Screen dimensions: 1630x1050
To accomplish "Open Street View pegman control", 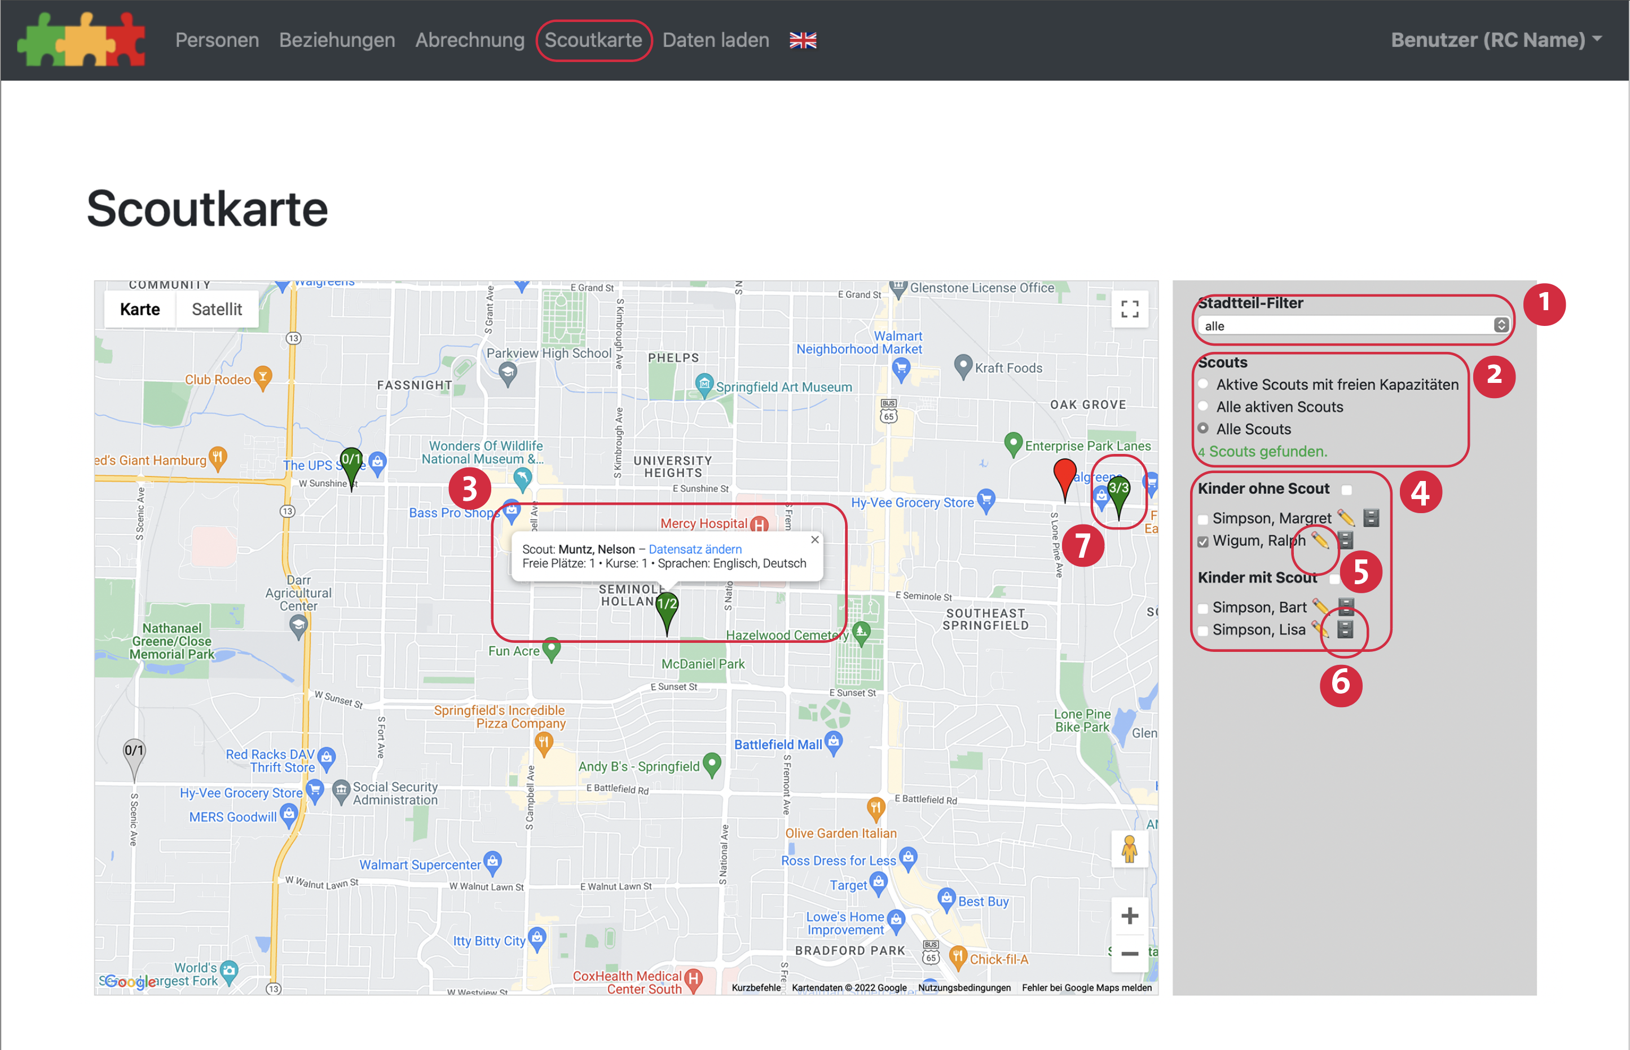I will click(1129, 850).
